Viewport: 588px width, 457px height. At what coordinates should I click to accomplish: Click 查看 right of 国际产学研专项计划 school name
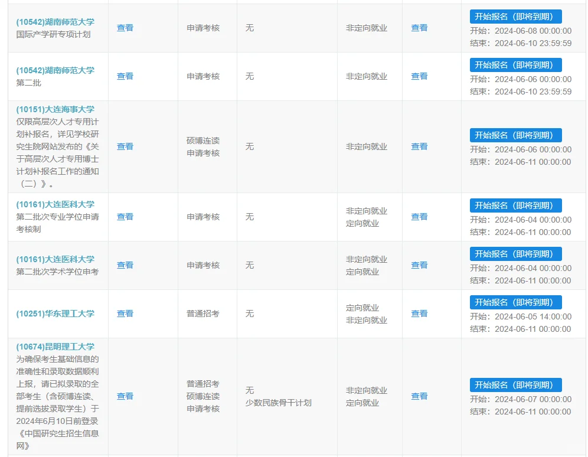coord(125,28)
